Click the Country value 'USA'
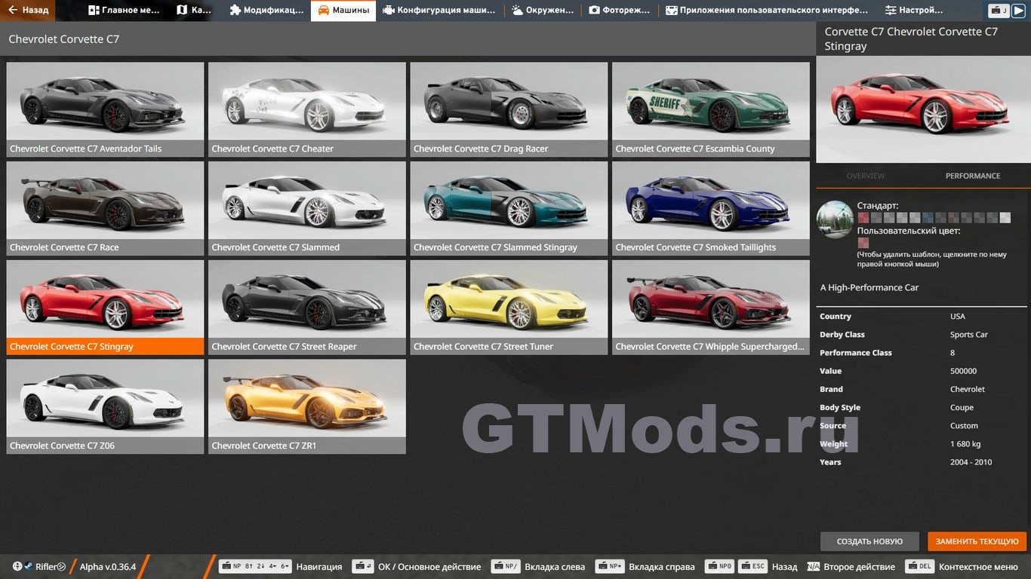1031x579 pixels. 958,317
